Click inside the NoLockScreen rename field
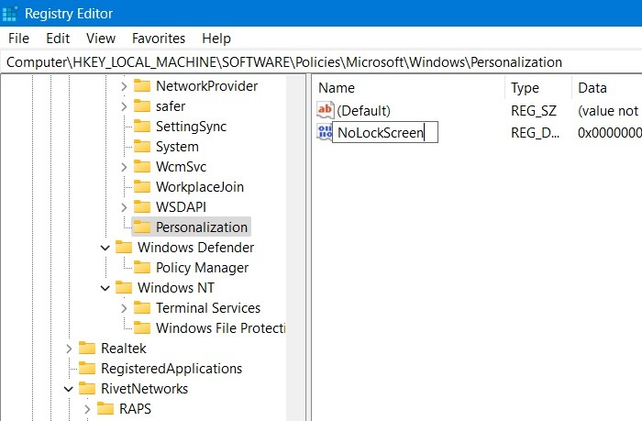Viewport: 642px width, 421px height. tap(385, 132)
